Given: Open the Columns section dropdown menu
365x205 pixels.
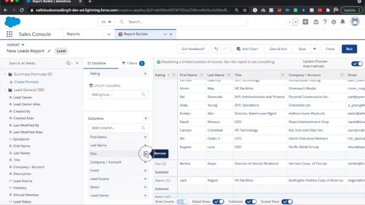Looking at the screenshot, I should (x=146, y=118).
